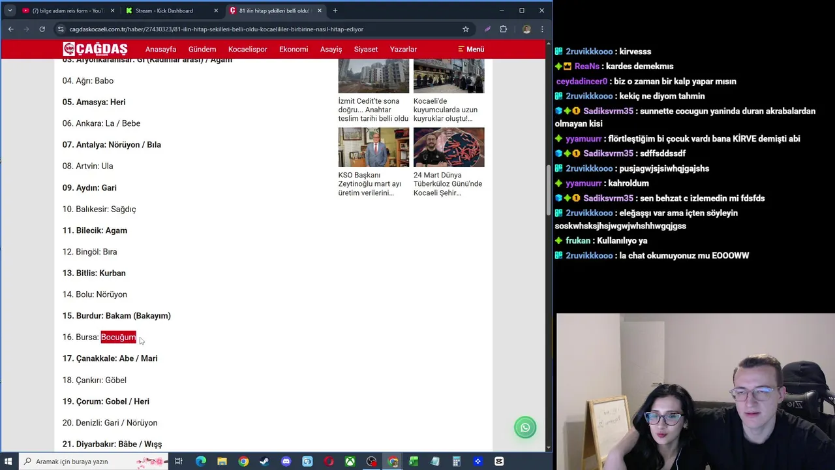Click the line '04. Ağrı: Babo'

(x=88, y=80)
